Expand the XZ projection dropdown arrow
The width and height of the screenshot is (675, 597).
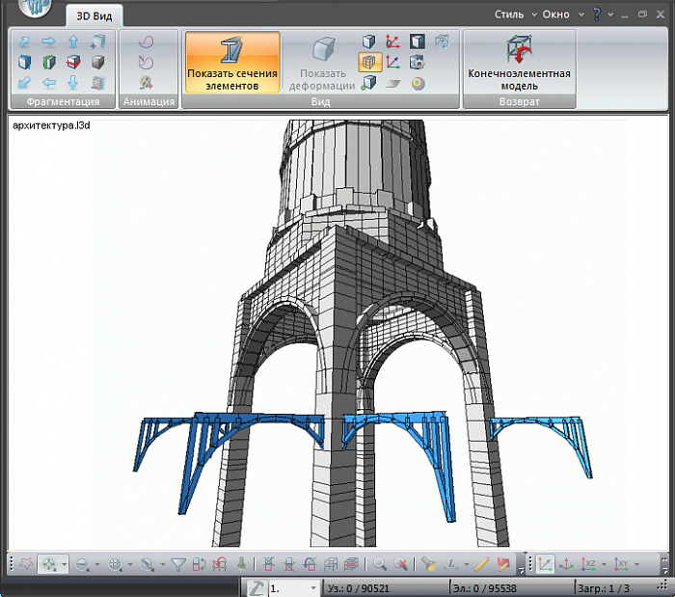point(606,565)
